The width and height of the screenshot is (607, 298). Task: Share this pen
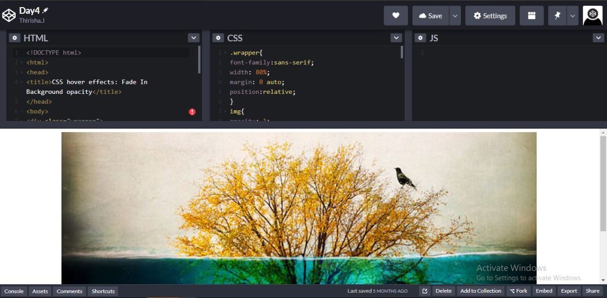593,291
